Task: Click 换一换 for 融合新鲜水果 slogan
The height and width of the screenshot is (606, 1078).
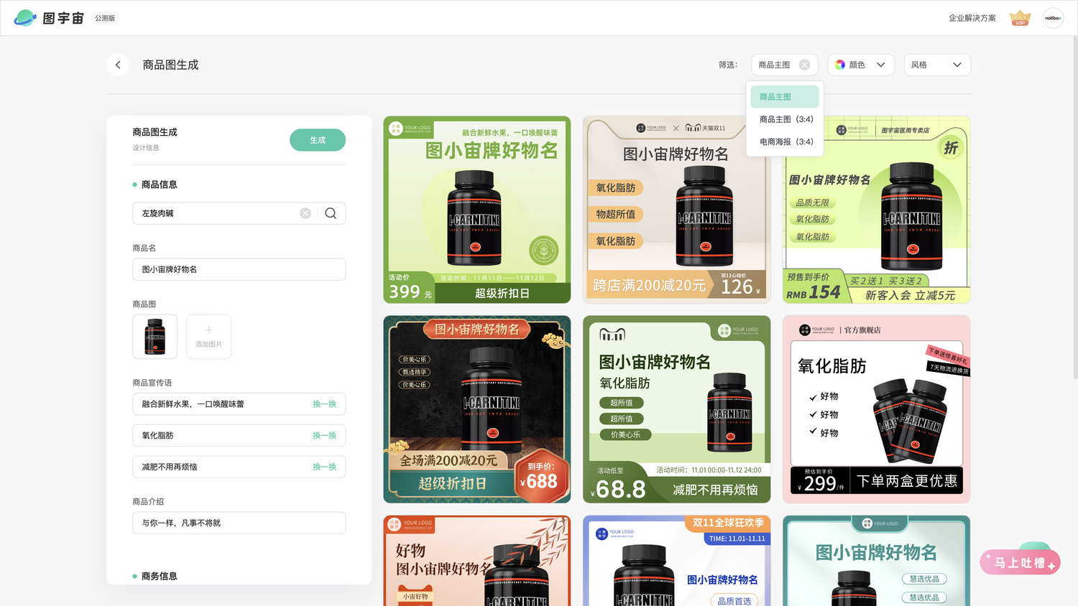Action: click(324, 404)
